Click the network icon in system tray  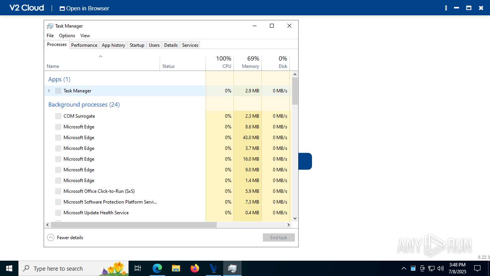431,268
